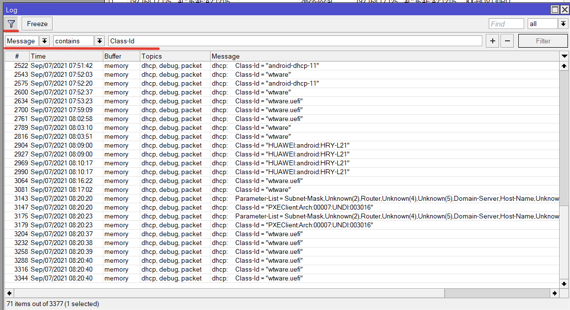This screenshot has width=570, height=310.
Task: Expand the 'all' topics dropdown
Action: point(563,24)
